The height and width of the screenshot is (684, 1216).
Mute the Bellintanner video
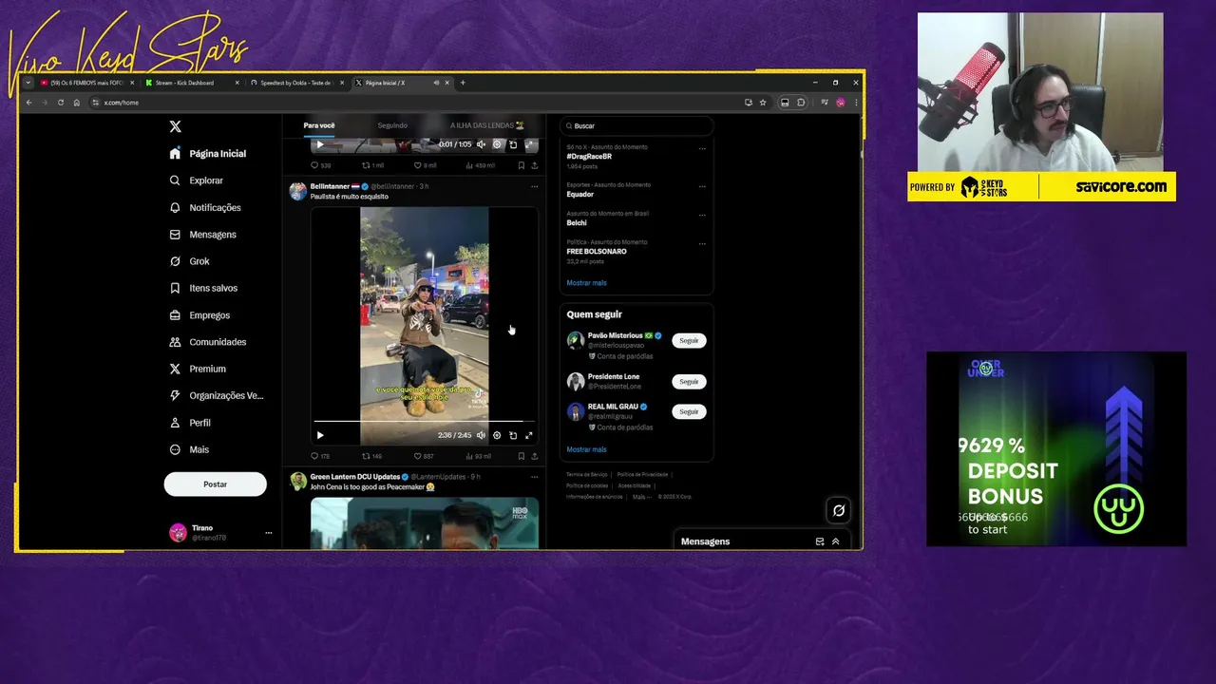[x=481, y=435]
